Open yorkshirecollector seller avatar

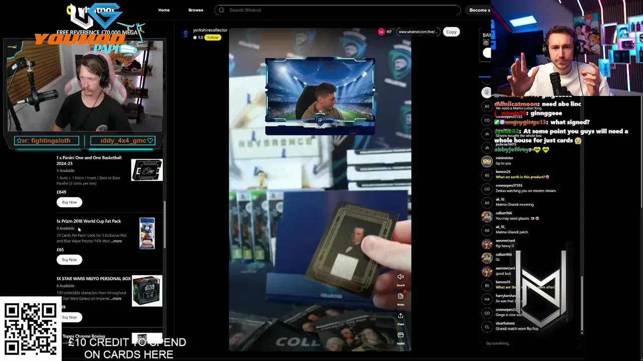coord(185,33)
